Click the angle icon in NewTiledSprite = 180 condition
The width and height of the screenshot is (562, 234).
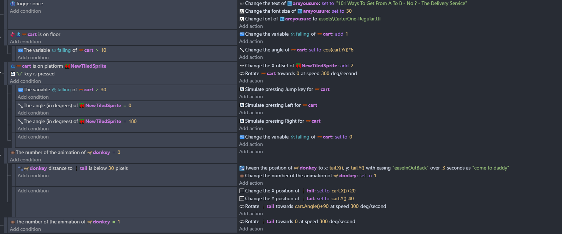(20, 122)
